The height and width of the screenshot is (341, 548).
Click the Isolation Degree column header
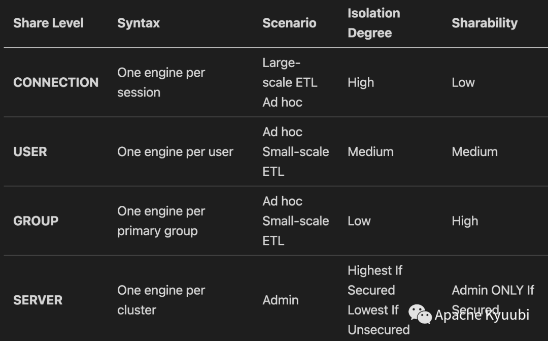373,23
